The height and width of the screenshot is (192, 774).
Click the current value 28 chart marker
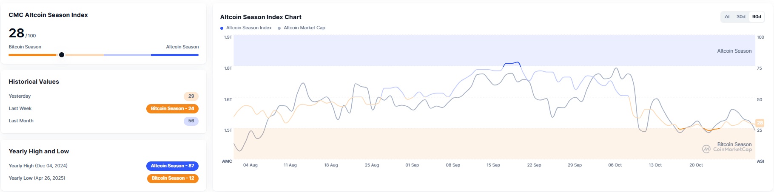tap(760, 123)
